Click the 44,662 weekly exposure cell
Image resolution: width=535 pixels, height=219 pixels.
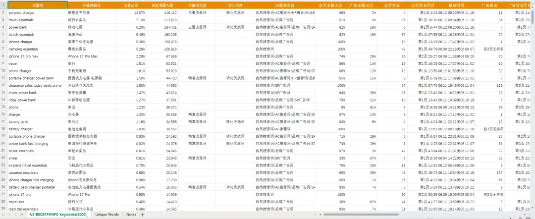point(162,85)
